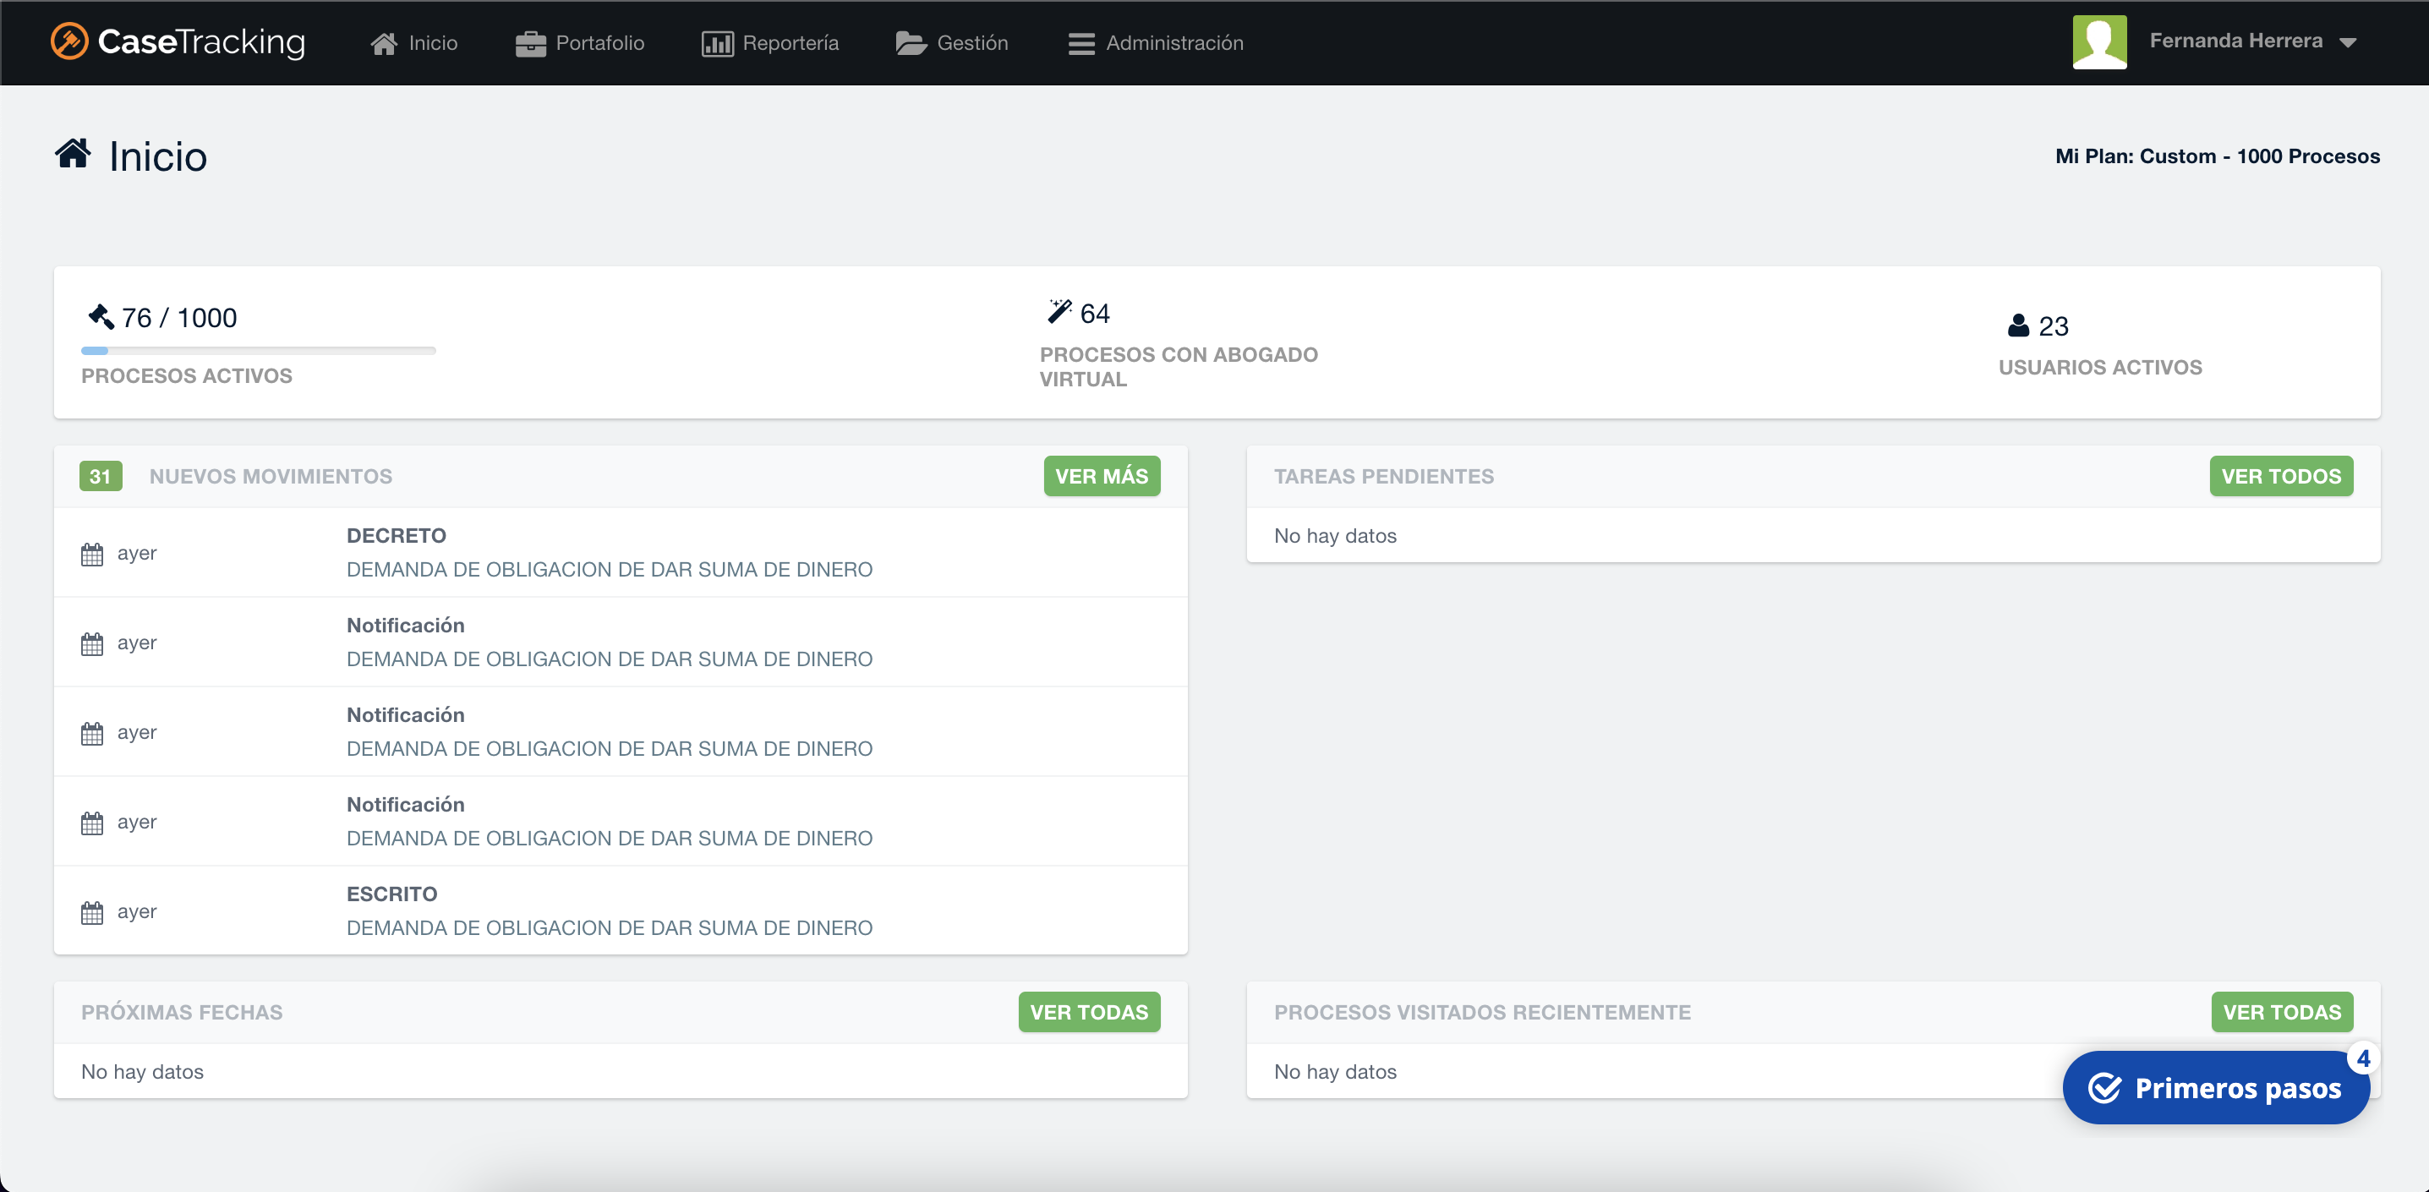Click the '76 / 1000' value
The width and height of the screenshot is (2429, 1192).
coord(179,318)
